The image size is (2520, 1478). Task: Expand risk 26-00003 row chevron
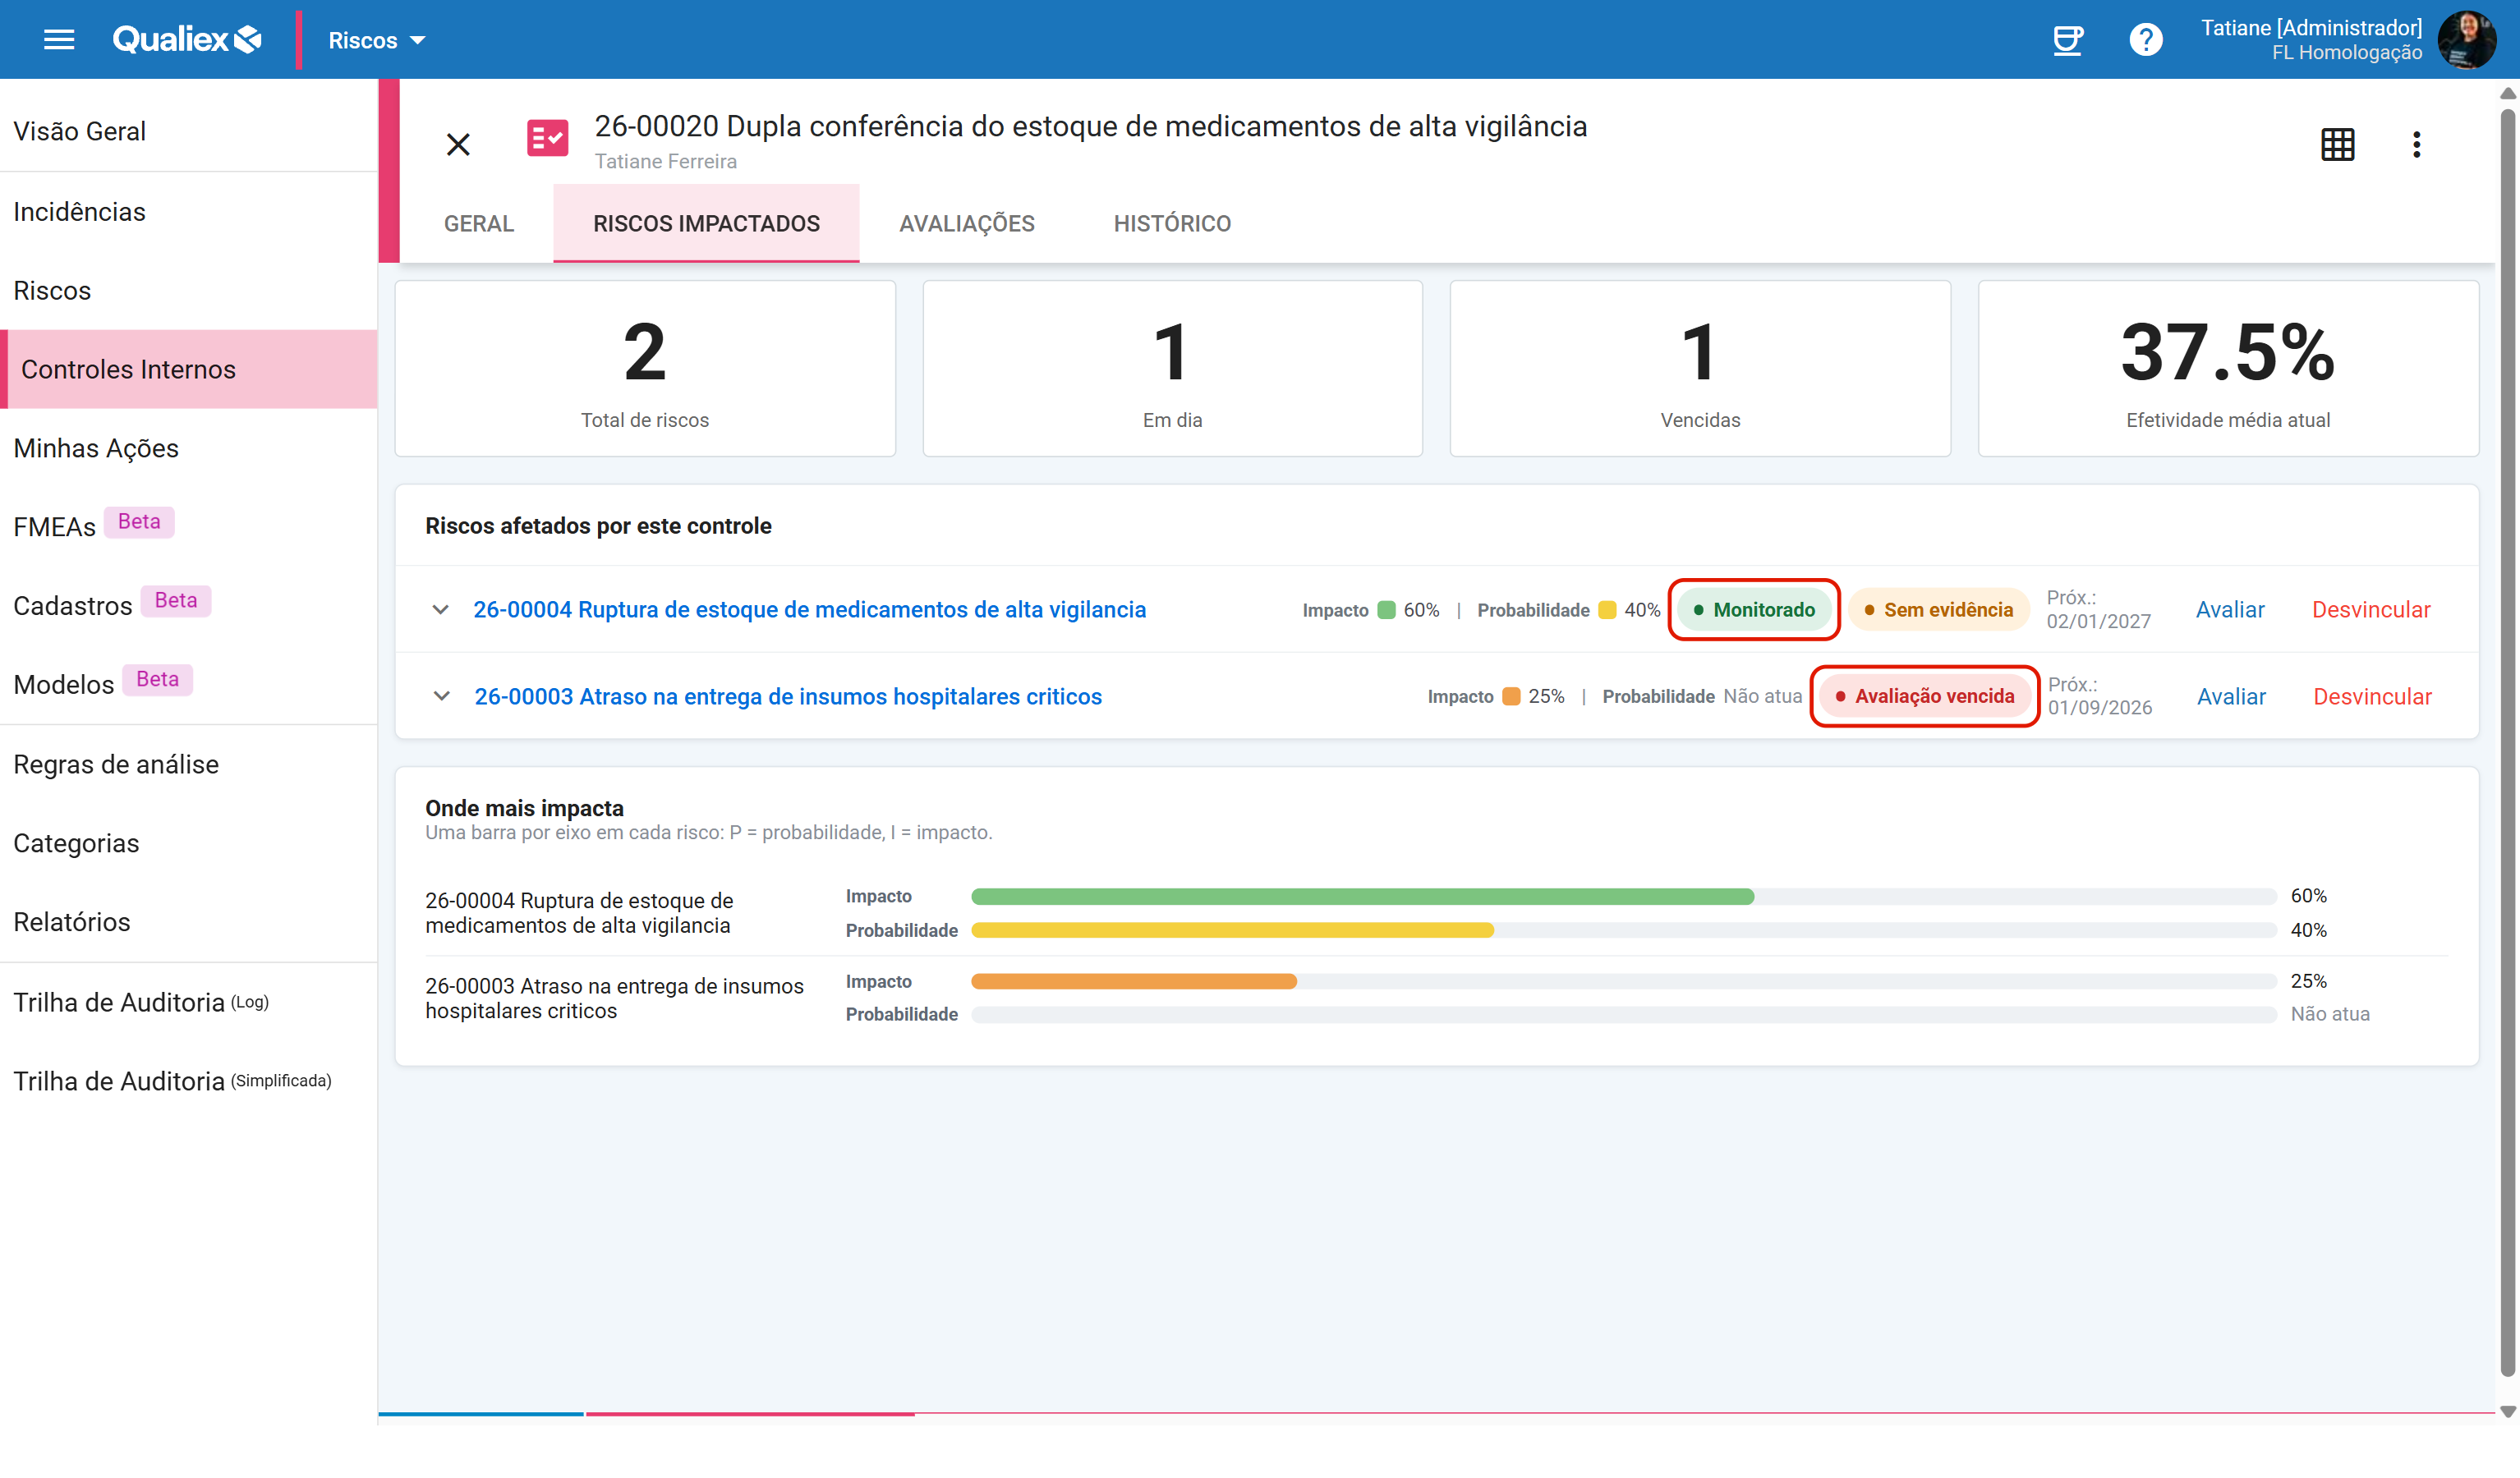click(441, 696)
